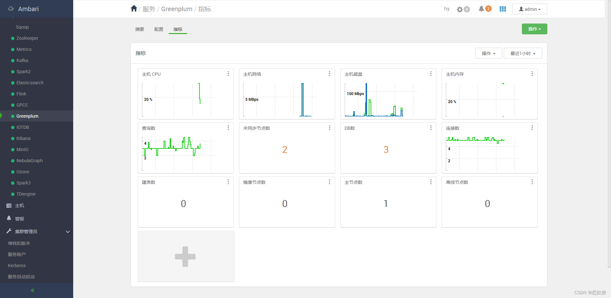Click the 集群管理员 wrench icon
The width and height of the screenshot is (611, 298).
click(9, 231)
